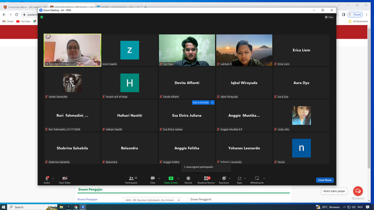Click the green Share Screen icon
Image resolution: width=374 pixels, height=210 pixels.
pos(171,178)
